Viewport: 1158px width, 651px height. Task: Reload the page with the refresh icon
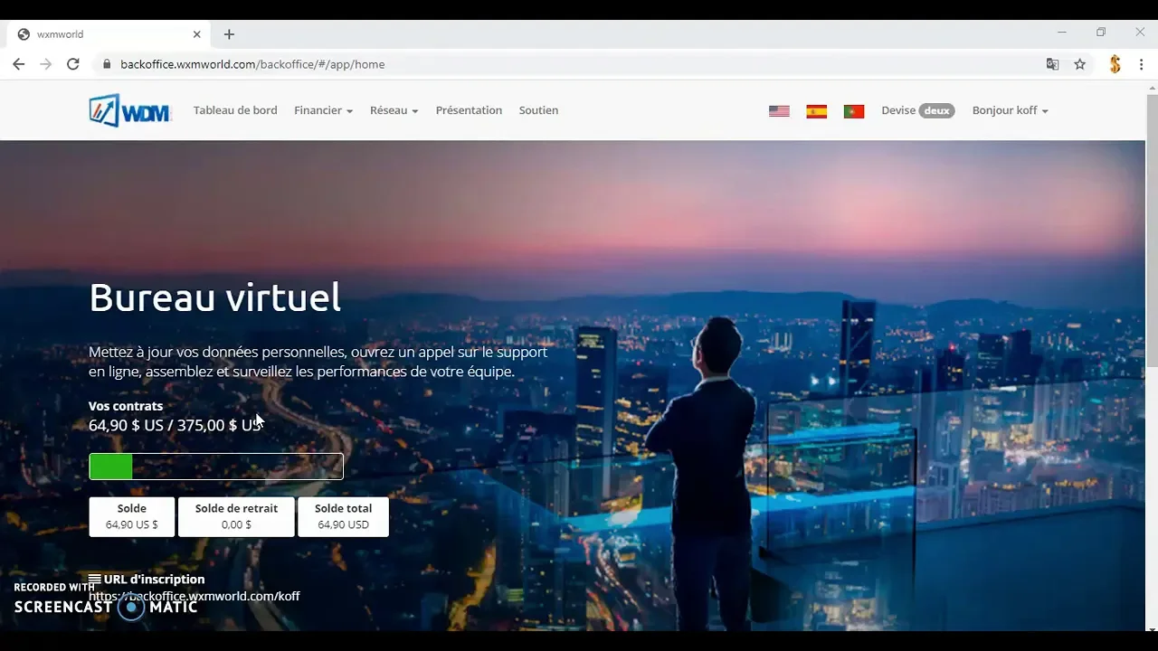pos(73,64)
